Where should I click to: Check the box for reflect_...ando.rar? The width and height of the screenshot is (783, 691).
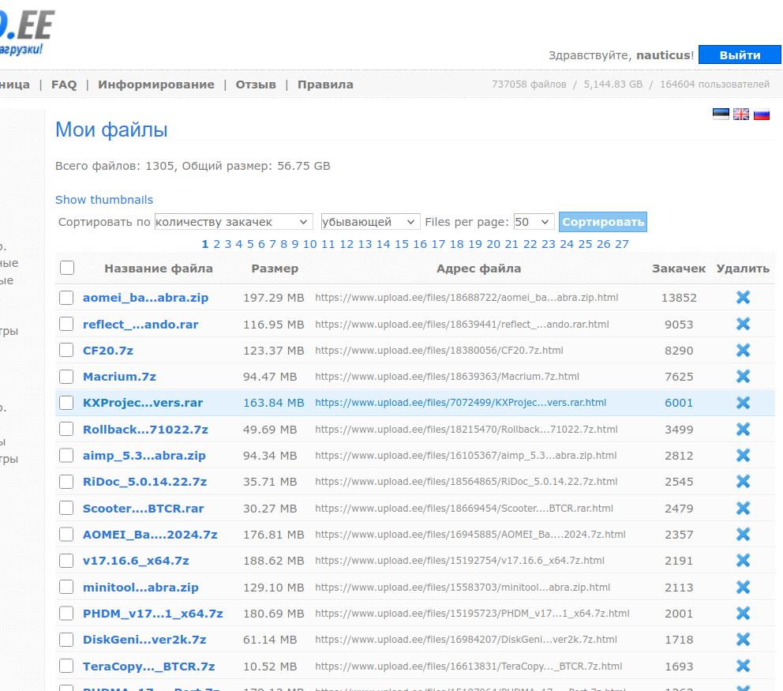pos(67,325)
